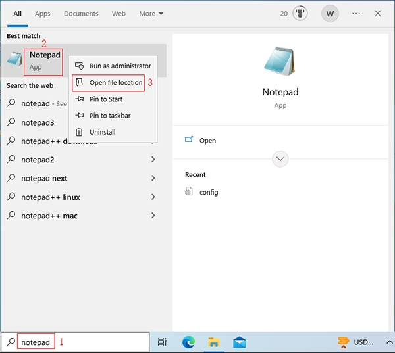Expand the notepad++ mac suggestion arrow
Screen dimensions: 395x353
click(153, 216)
